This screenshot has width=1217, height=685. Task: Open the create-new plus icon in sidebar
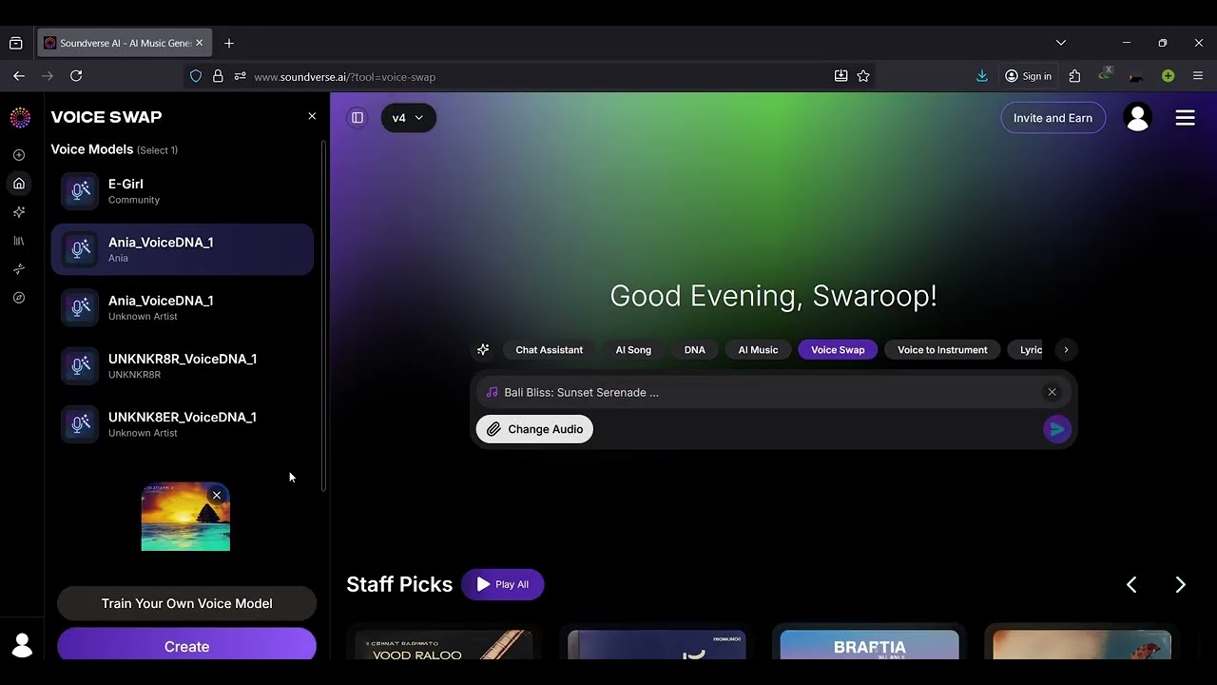[19, 155]
